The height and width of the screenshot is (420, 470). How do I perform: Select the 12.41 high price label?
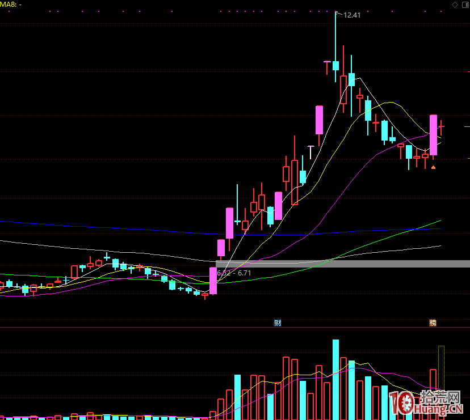coord(352,15)
